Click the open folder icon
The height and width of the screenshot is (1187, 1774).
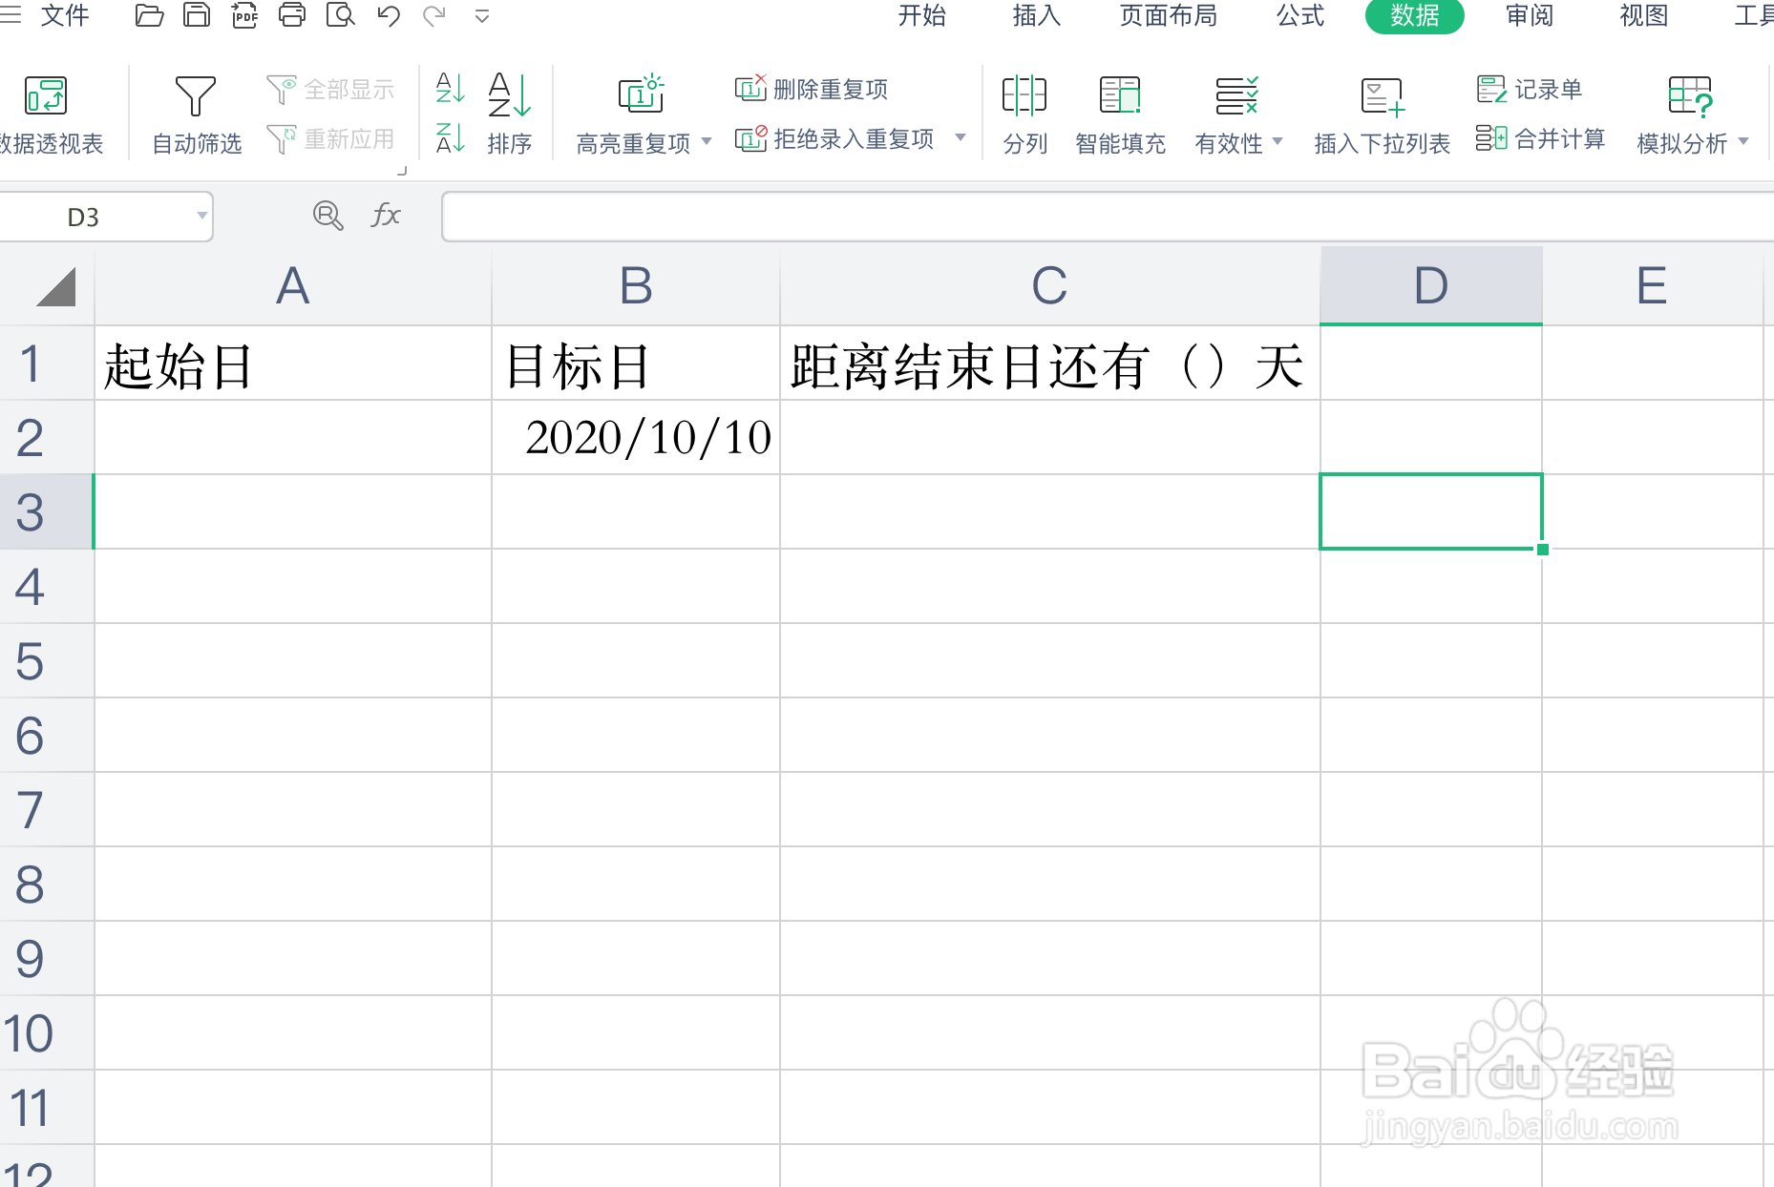click(149, 15)
